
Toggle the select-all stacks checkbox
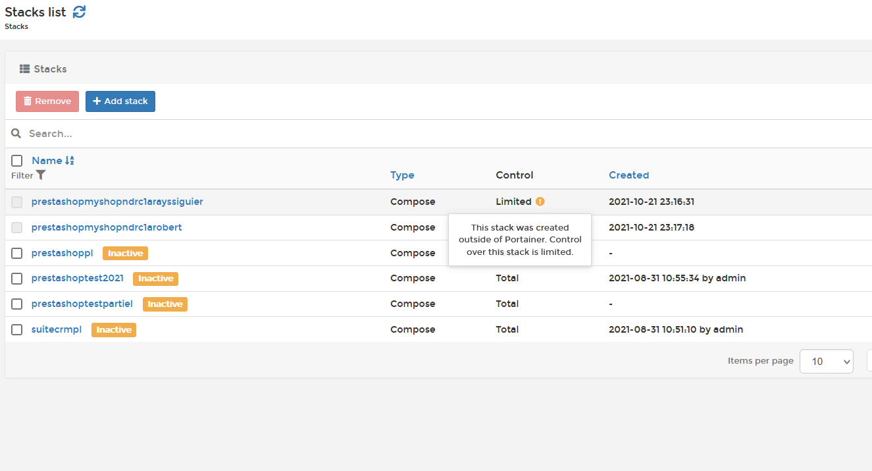17,161
